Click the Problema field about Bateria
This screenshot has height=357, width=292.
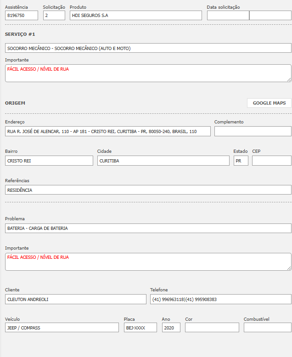coord(148,228)
